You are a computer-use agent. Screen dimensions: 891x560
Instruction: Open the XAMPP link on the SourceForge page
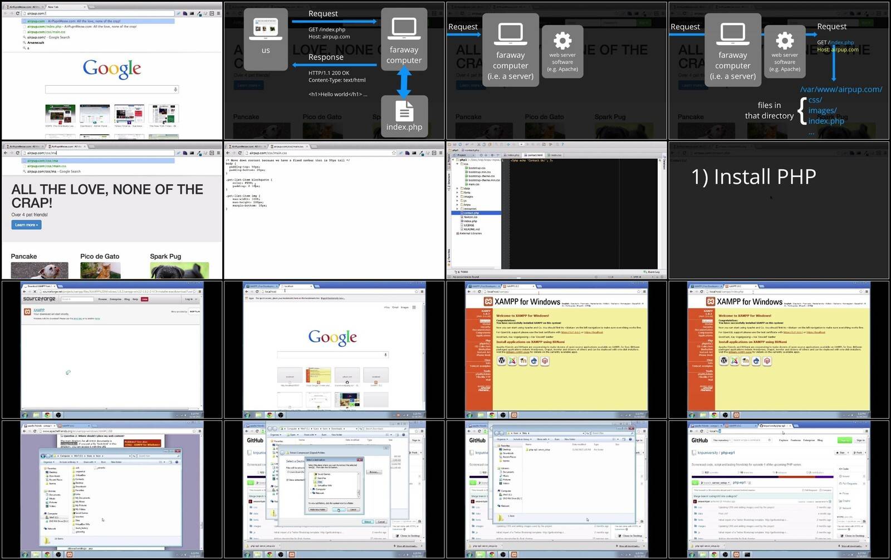click(x=39, y=310)
